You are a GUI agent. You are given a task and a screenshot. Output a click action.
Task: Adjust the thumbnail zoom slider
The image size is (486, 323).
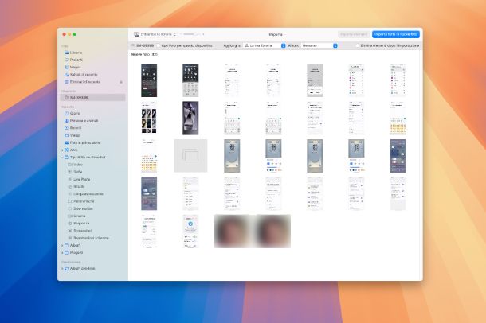(x=190, y=34)
